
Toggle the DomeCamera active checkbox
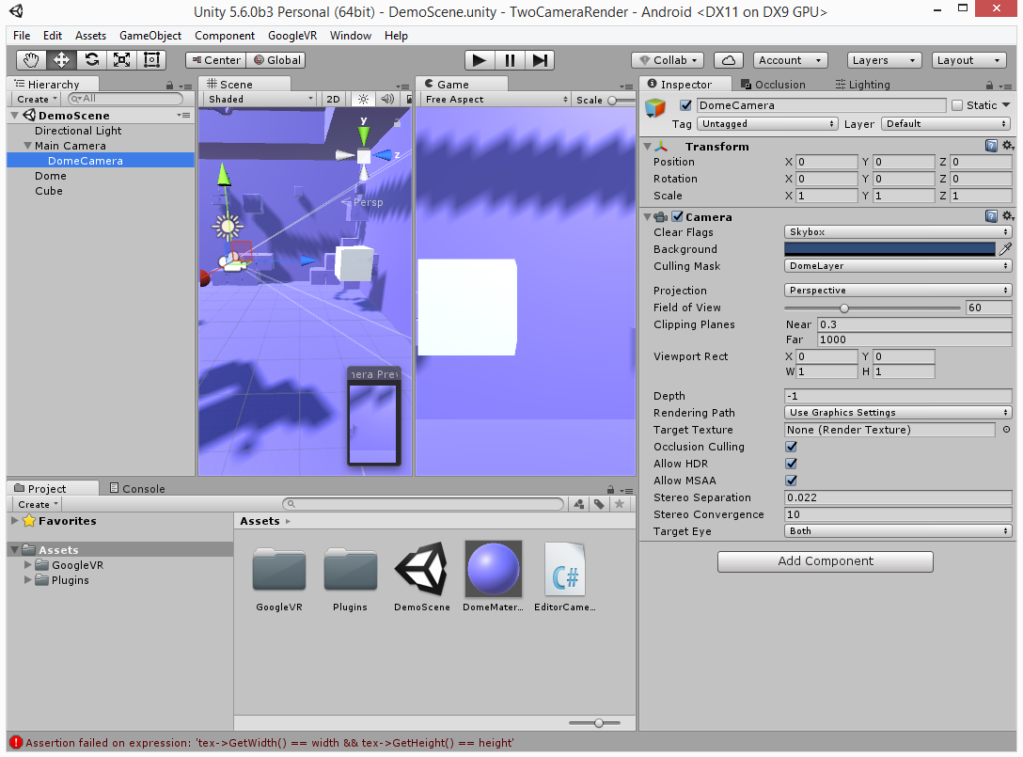tap(685, 105)
